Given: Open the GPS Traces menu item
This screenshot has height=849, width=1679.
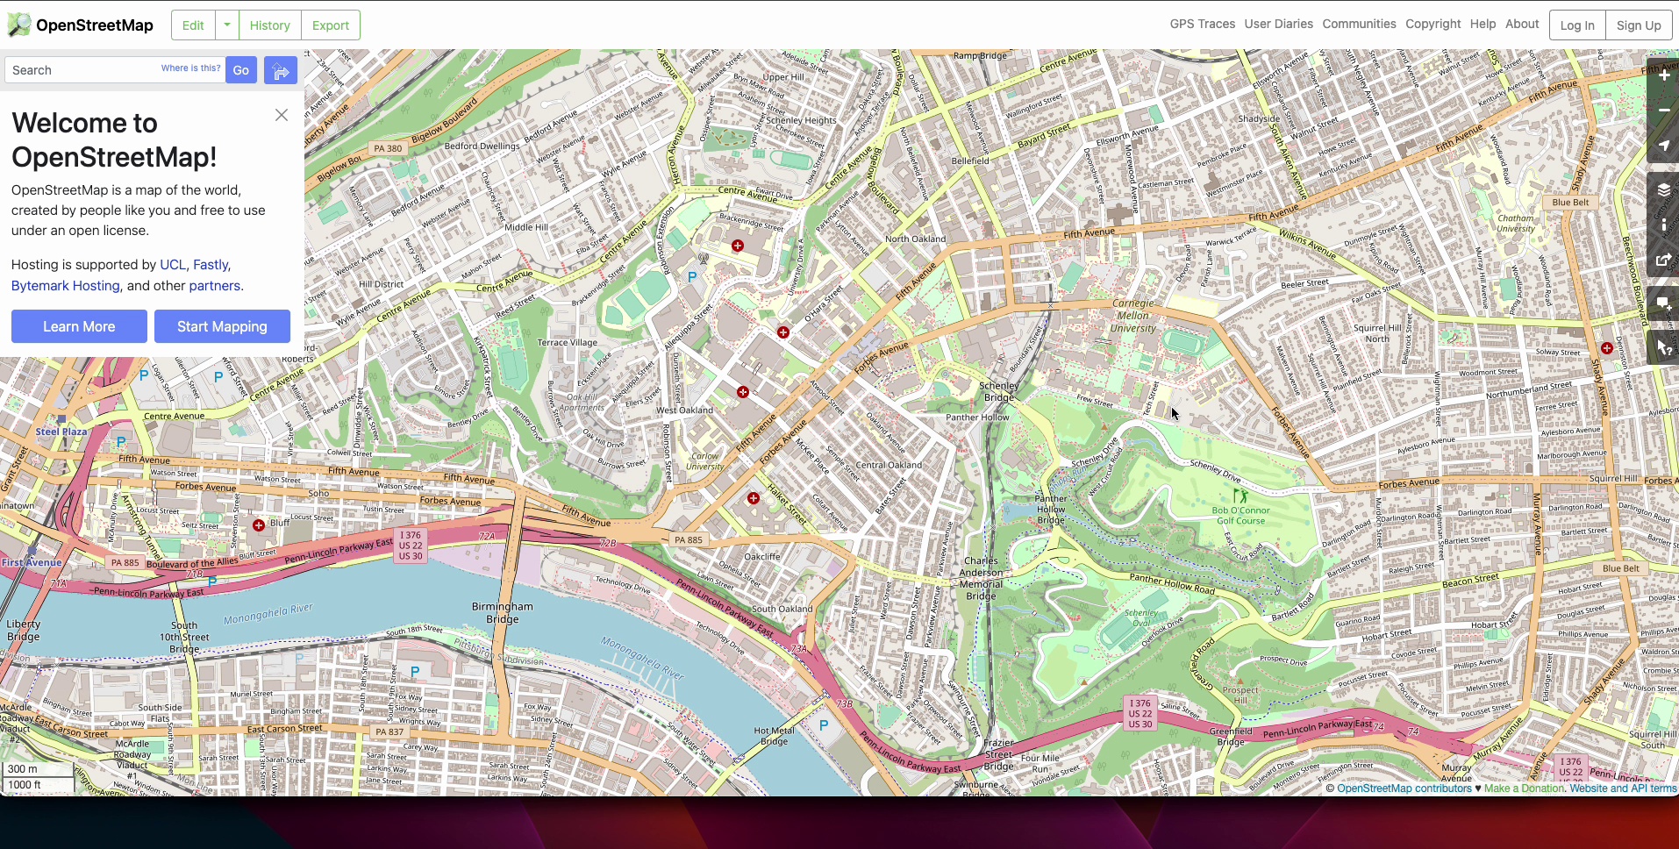Looking at the screenshot, I should pos(1202,25).
